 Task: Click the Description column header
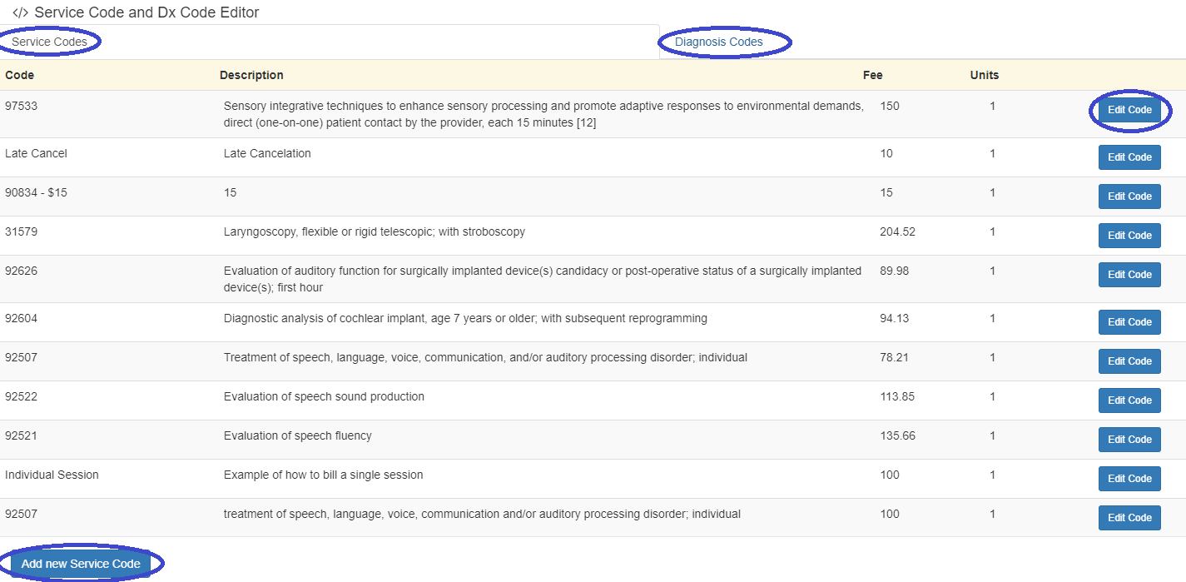click(x=251, y=75)
